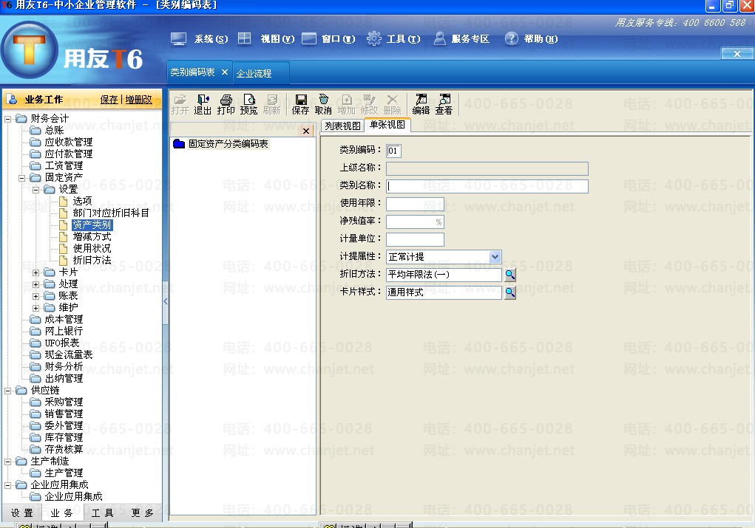The width and height of the screenshot is (755, 528).
Task: Select 选项 under 设置
Action: [82, 201]
